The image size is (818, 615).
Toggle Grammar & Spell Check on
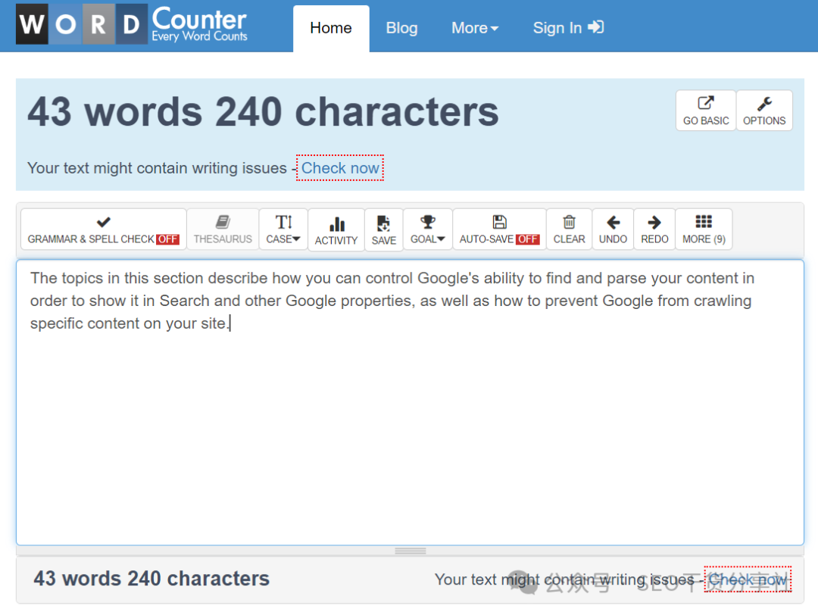(x=103, y=229)
